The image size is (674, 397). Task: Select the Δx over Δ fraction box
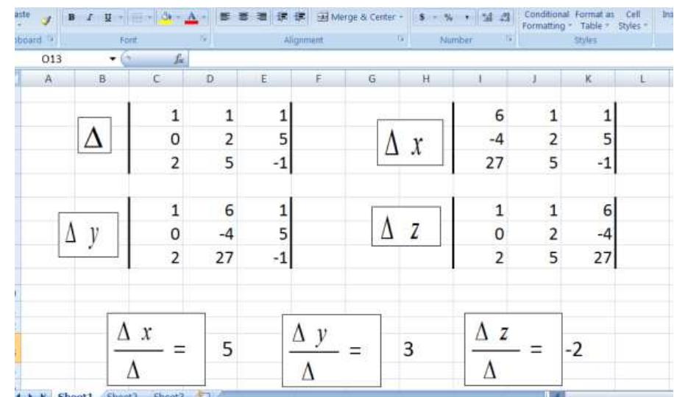point(156,350)
